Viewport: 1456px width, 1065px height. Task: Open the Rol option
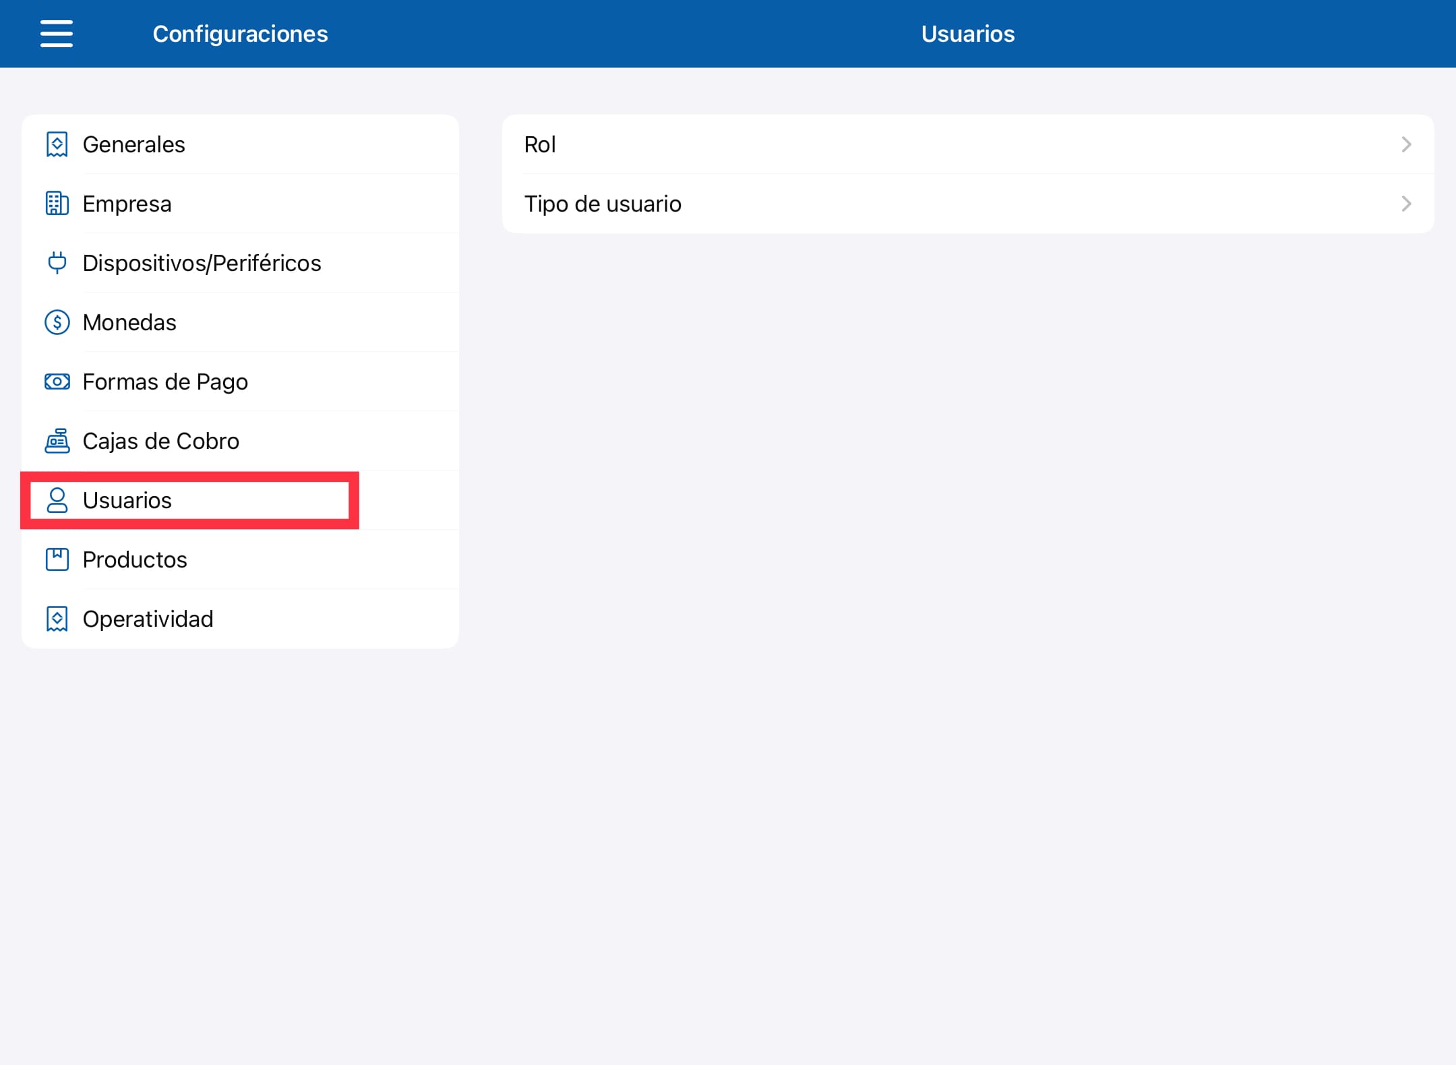click(x=968, y=144)
